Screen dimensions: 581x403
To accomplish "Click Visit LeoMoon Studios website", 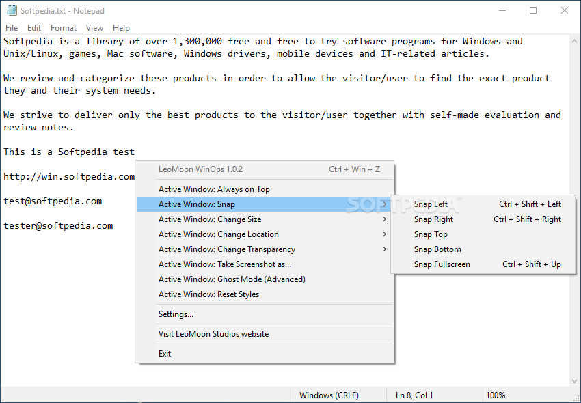I will 265,334.
